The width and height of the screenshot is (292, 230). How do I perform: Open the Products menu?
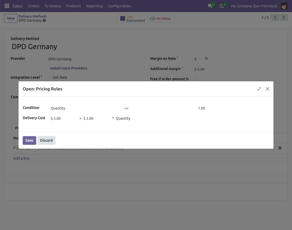[x=73, y=6]
